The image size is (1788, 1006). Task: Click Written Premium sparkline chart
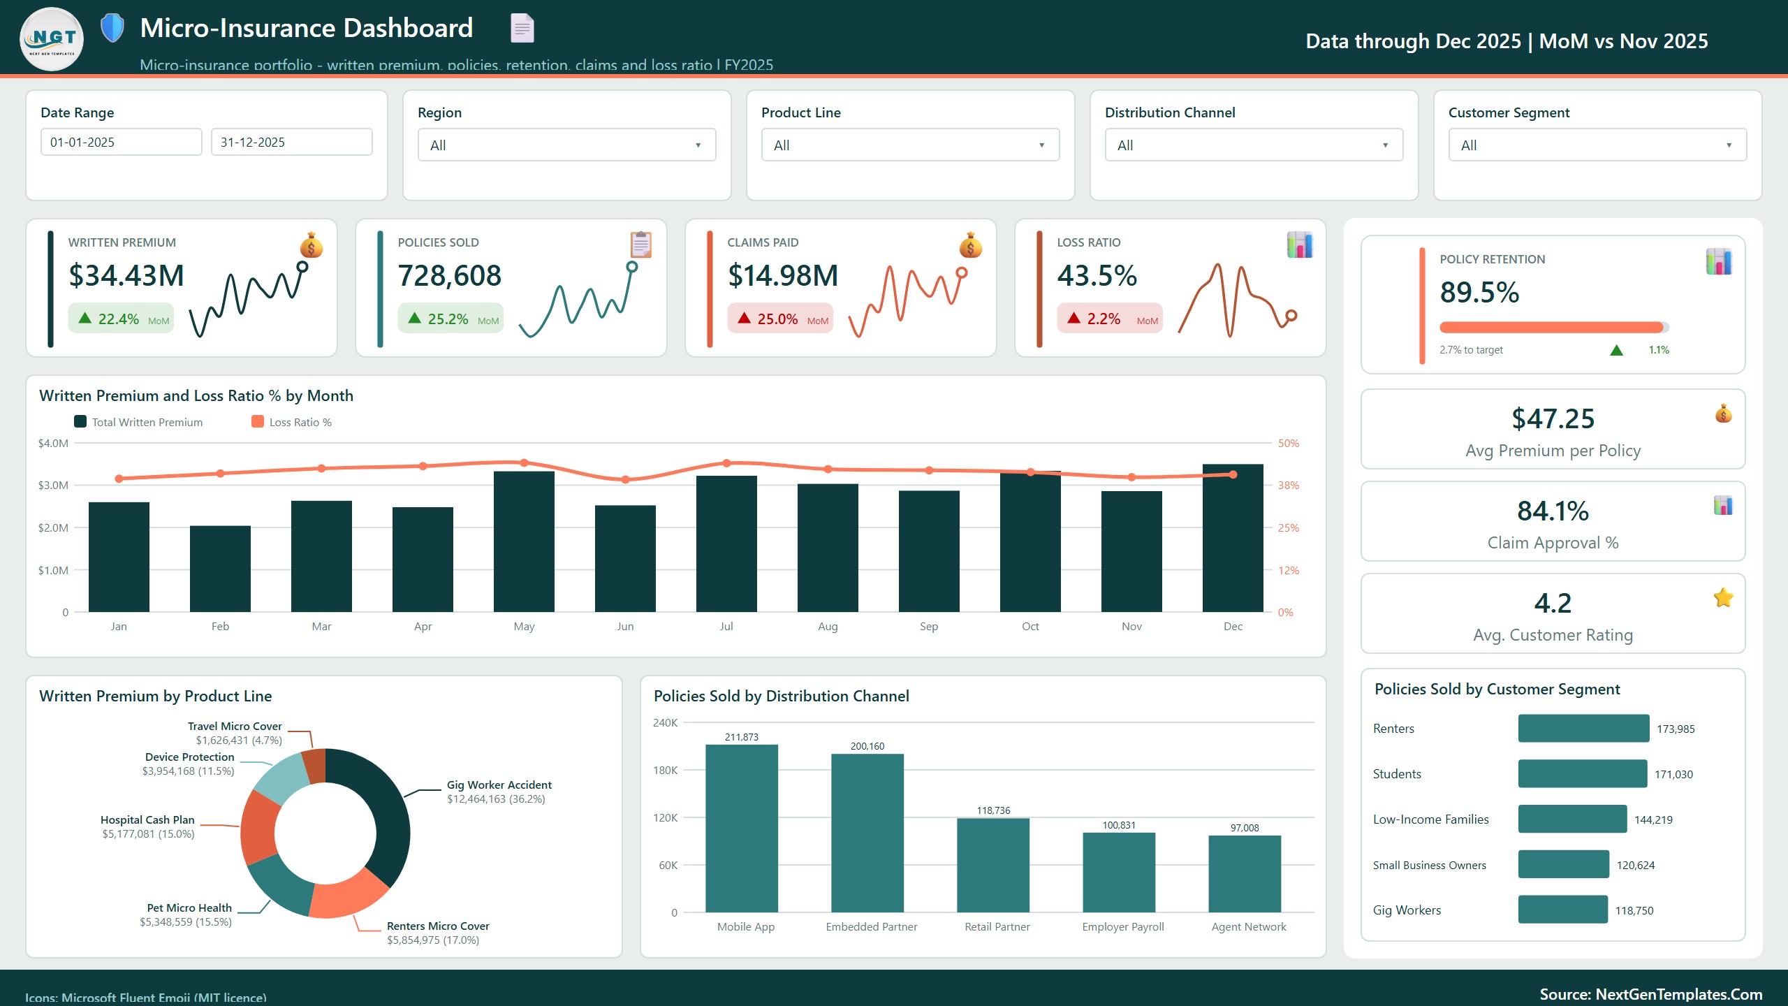click(x=249, y=299)
